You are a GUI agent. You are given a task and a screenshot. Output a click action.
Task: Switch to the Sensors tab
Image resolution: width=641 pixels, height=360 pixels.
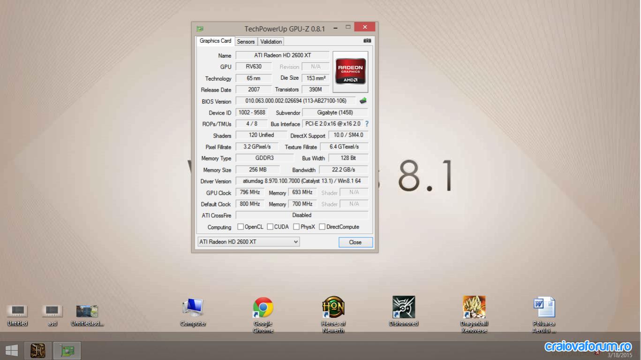click(x=246, y=42)
